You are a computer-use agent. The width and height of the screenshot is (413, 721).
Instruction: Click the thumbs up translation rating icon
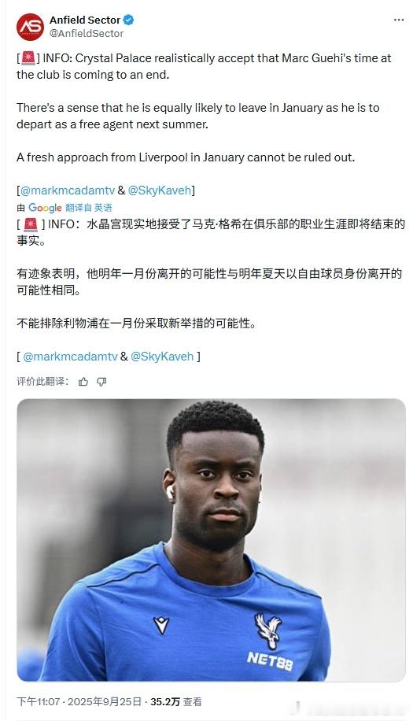click(x=83, y=382)
